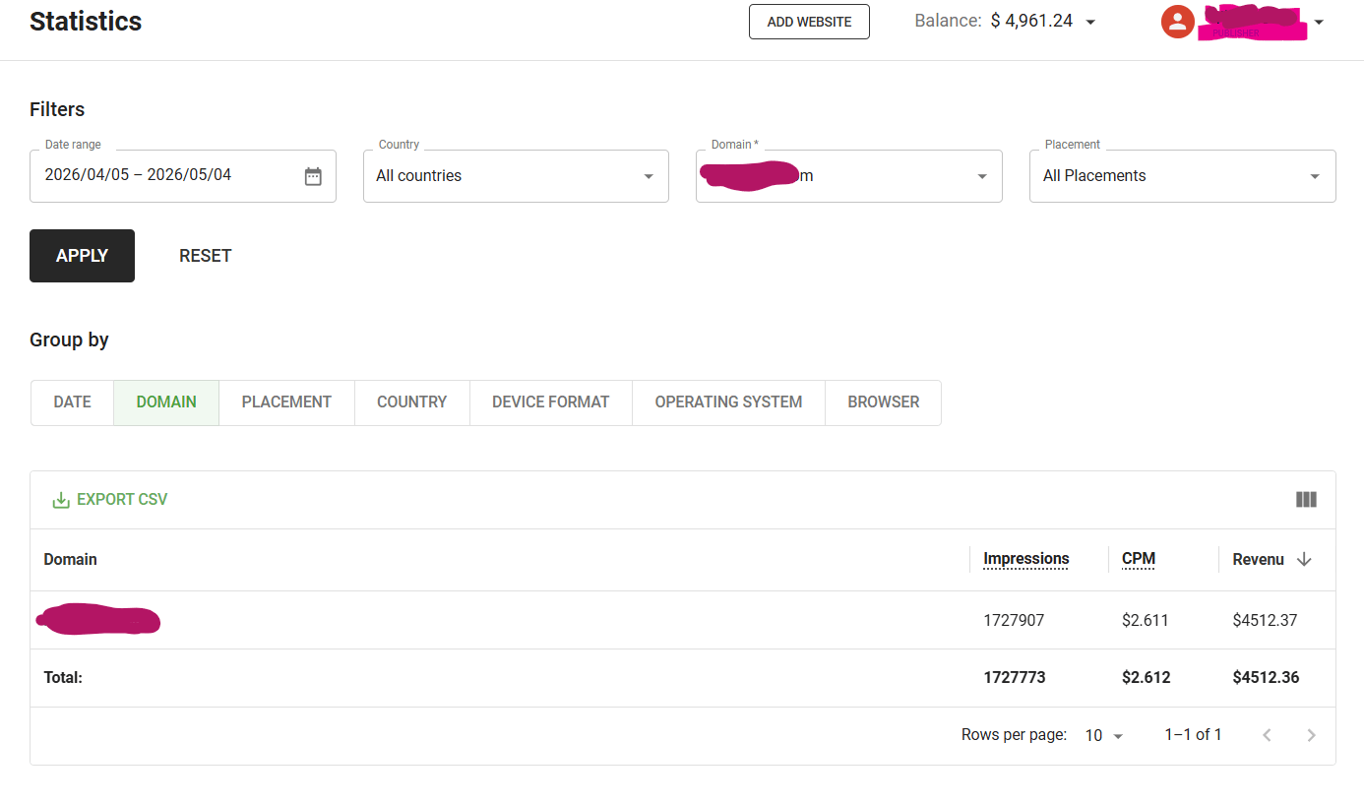This screenshot has height=803, width=1364.
Task: Click the Revenue sort arrow icon
Action: pyautogui.click(x=1304, y=559)
